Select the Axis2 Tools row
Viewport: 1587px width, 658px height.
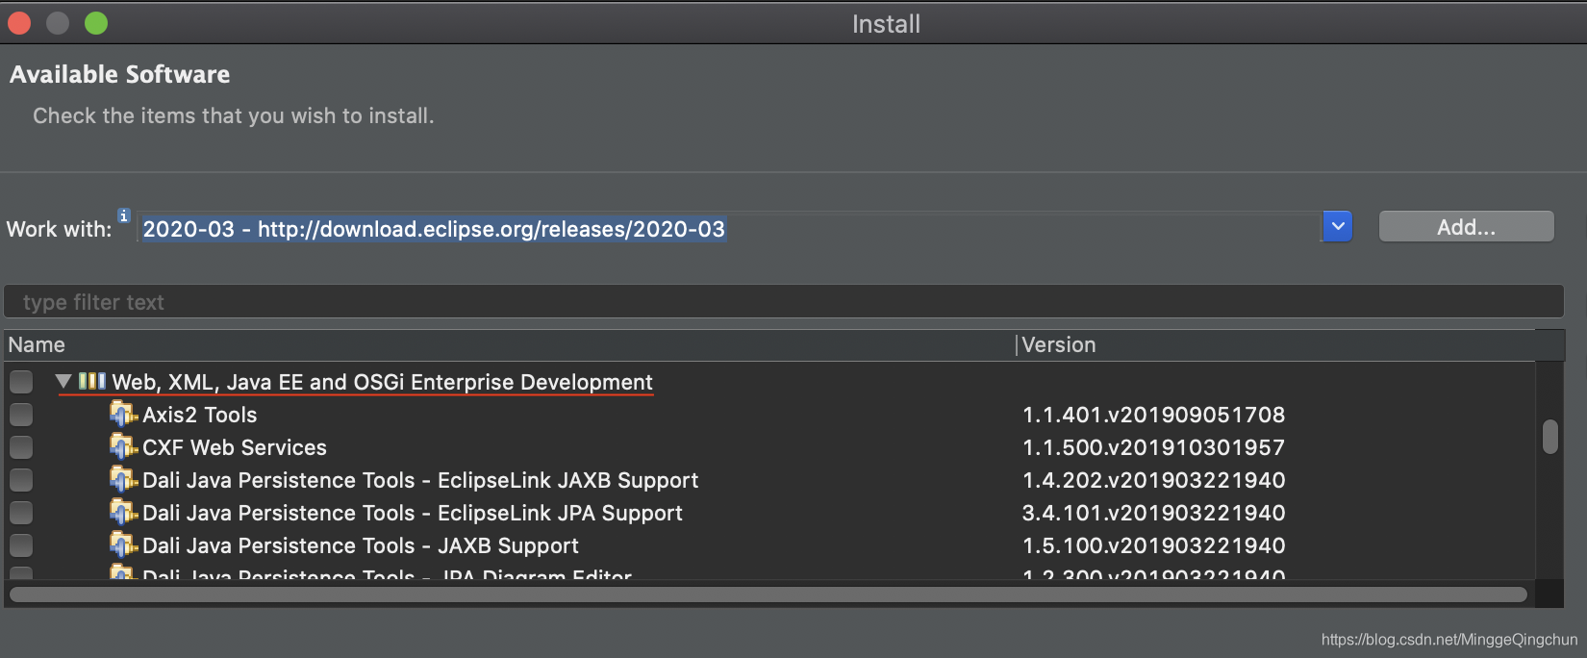[x=769, y=415]
